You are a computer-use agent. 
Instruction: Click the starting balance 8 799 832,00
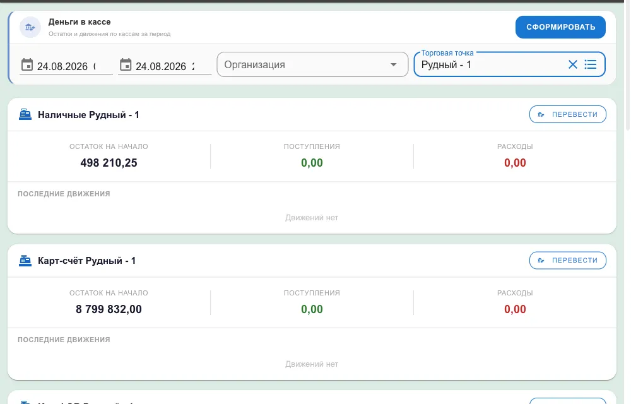pyautogui.click(x=109, y=309)
